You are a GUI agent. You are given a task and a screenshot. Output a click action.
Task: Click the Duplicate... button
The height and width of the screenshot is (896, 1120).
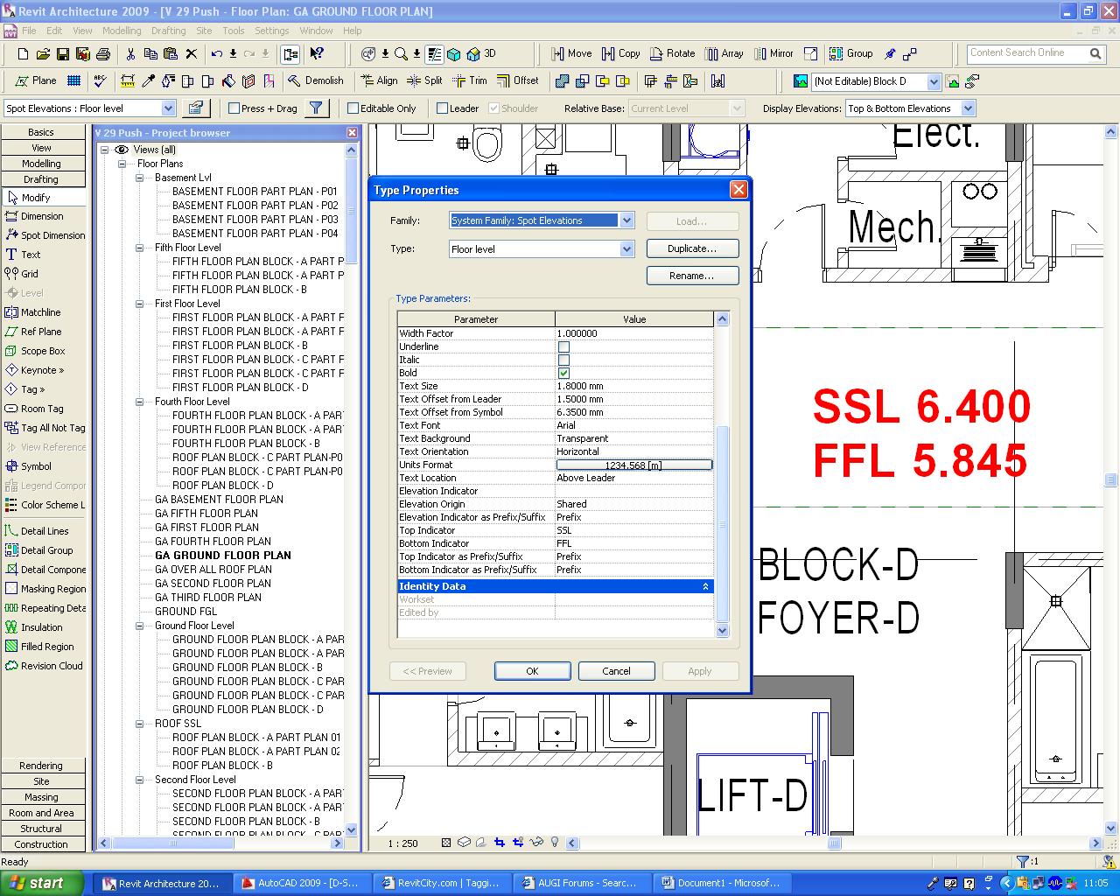pyautogui.click(x=692, y=248)
